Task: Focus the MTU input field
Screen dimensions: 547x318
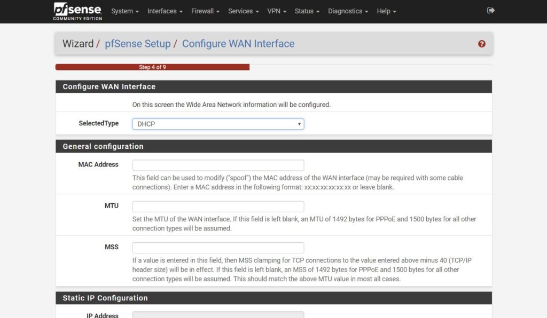Action: click(x=218, y=206)
